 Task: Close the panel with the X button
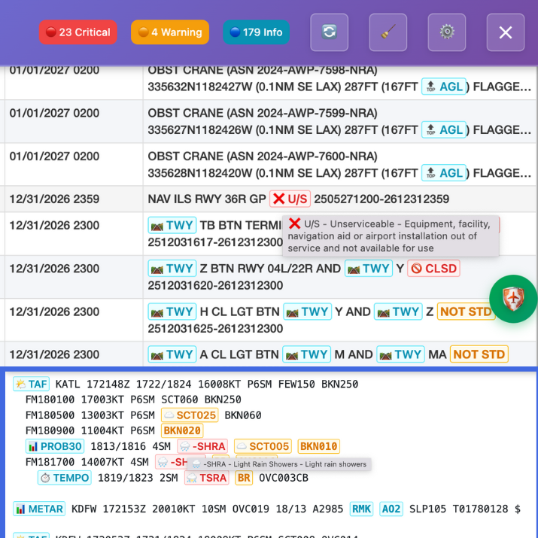click(x=505, y=32)
